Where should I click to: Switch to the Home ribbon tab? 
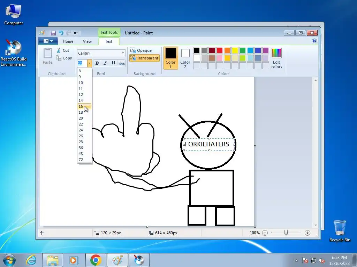coord(68,41)
